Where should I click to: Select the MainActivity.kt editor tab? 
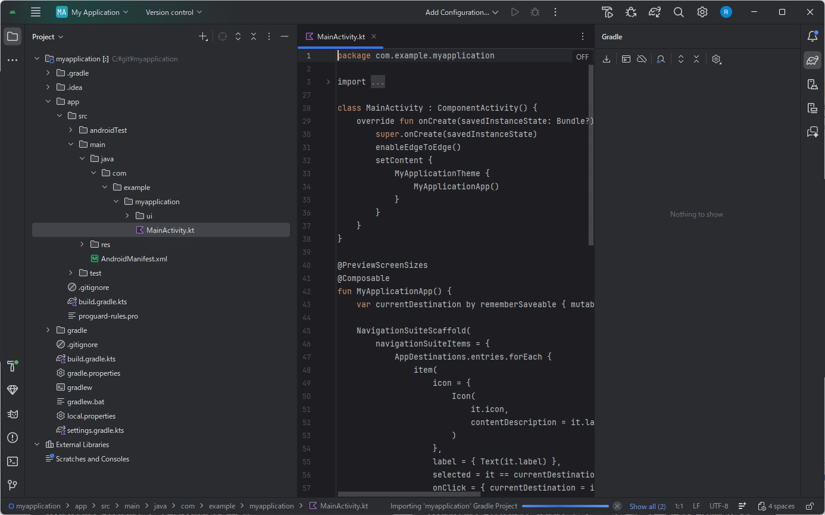click(340, 37)
